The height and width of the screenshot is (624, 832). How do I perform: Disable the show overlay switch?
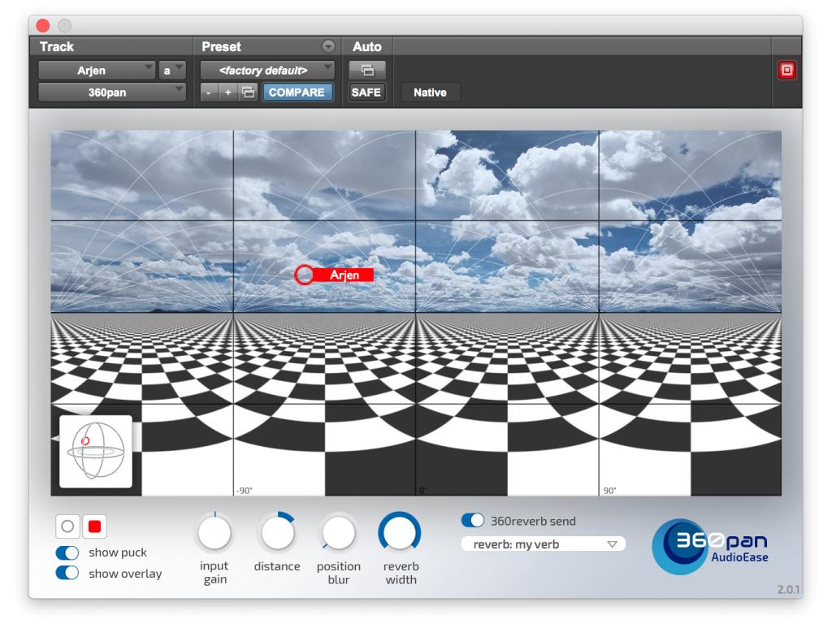(x=67, y=573)
